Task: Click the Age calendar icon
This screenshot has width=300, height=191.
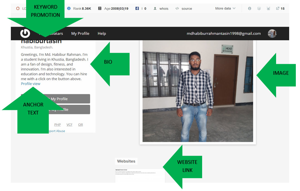Action: pos(100,8)
